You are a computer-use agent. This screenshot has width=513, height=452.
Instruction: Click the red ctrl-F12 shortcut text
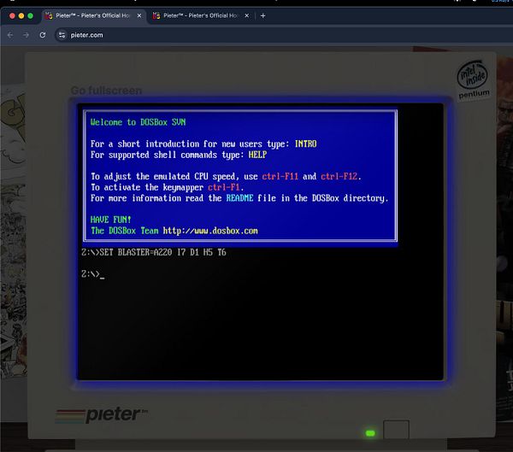pyautogui.click(x=339, y=176)
